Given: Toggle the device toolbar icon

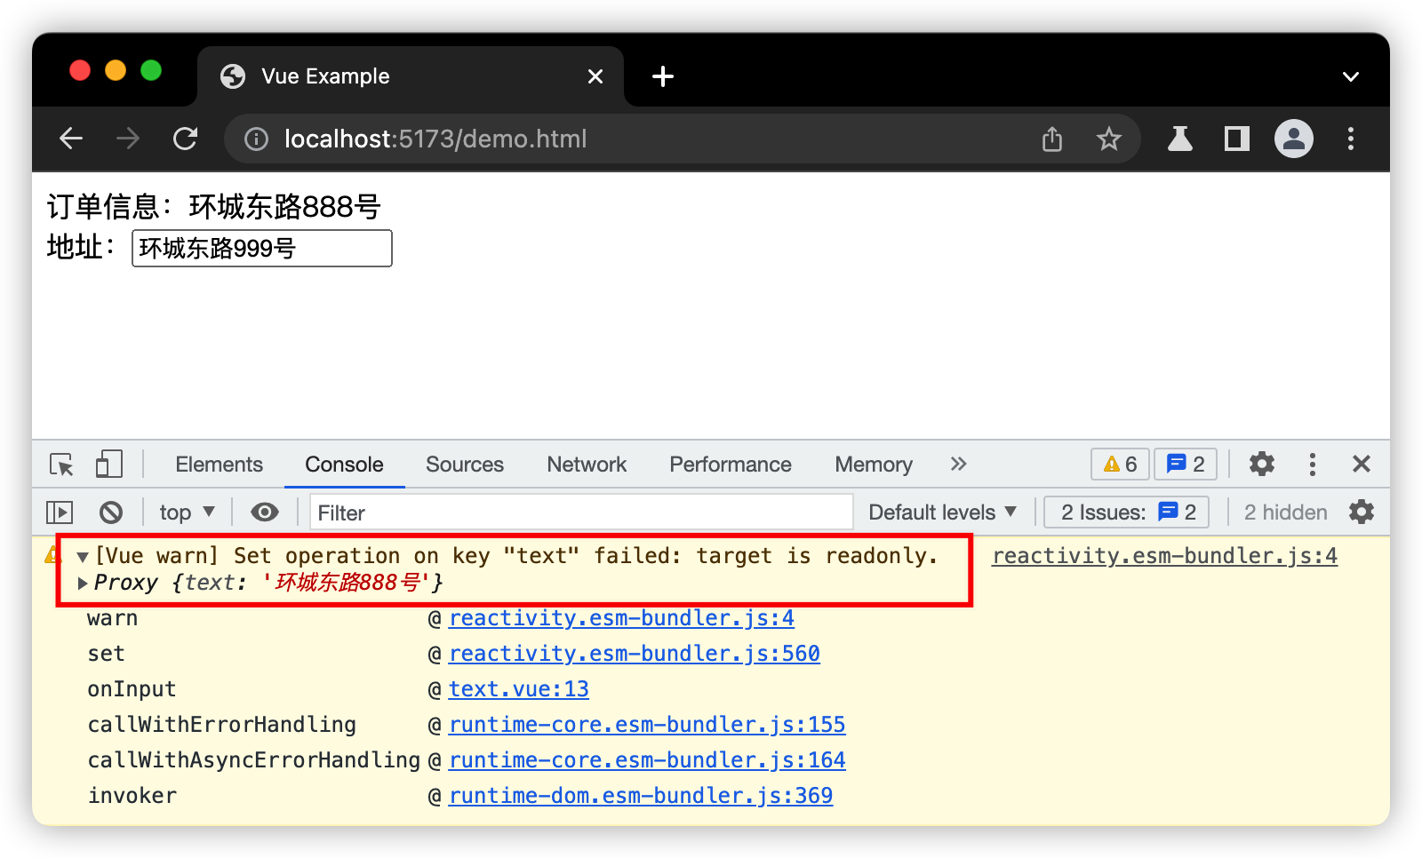Looking at the screenshot, I should [x=108, y=465].
